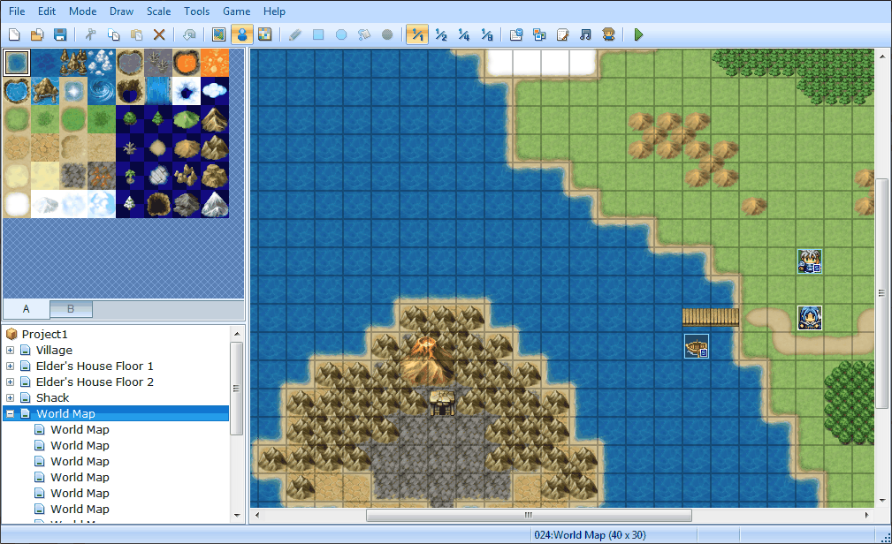Switch to tileset tab B
The image size is (892, 544).
71,309
